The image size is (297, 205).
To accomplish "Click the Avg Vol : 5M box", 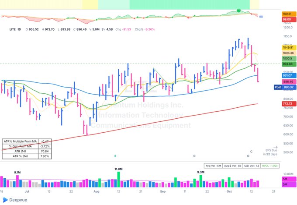I will [x=213, y=166].
